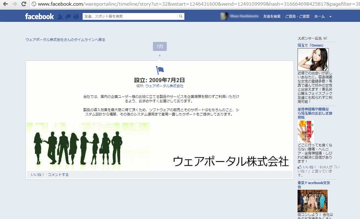Image resolution: width=360 pixels, height=219 pixels.
Task: Open the notifications globe icon
Action: click(76, 16)
